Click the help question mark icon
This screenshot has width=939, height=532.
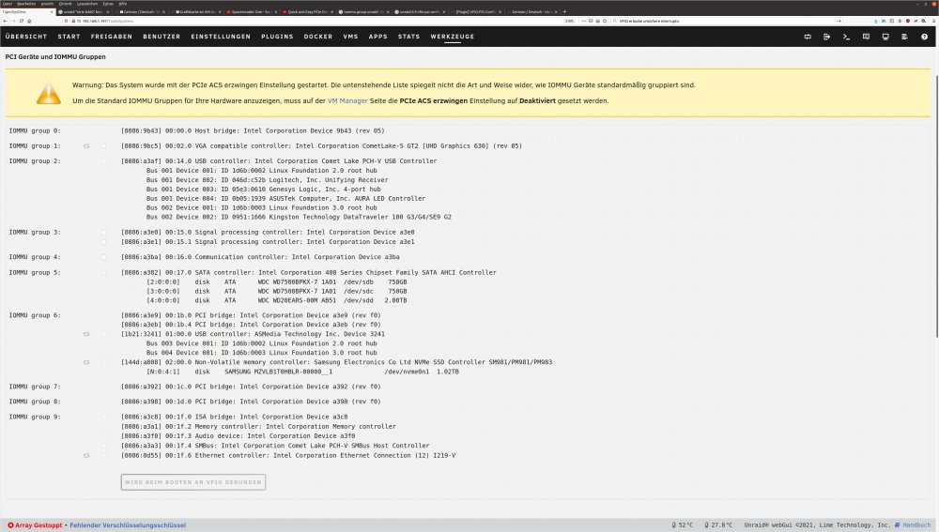924,37
